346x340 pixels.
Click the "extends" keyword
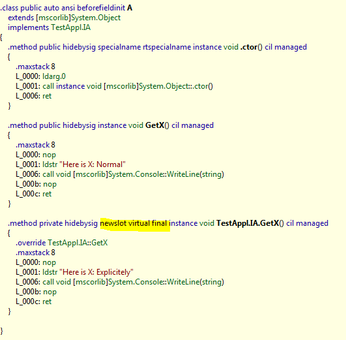[x=21, y=18]
